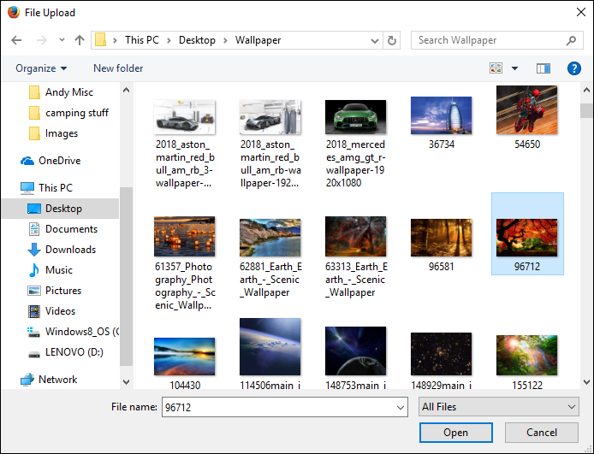Screen dimensions: 594x454
Task: Expand the chevron after This PC in breadcrumb
Action: pyautogui.click(x=169, y=40)
